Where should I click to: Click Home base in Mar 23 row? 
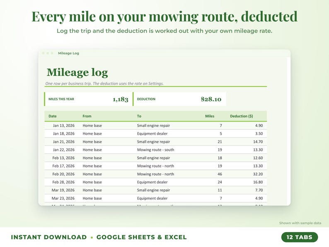coord(92,198)
